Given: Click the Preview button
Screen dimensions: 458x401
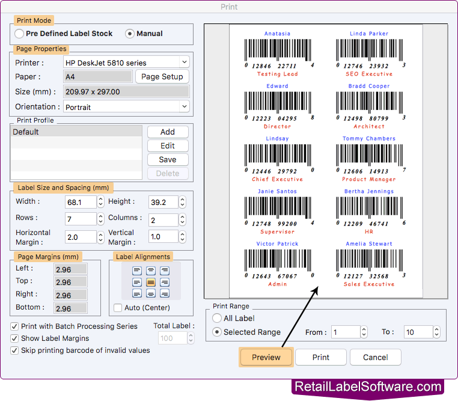Looking at the screenshot, I should click(266, 357).
